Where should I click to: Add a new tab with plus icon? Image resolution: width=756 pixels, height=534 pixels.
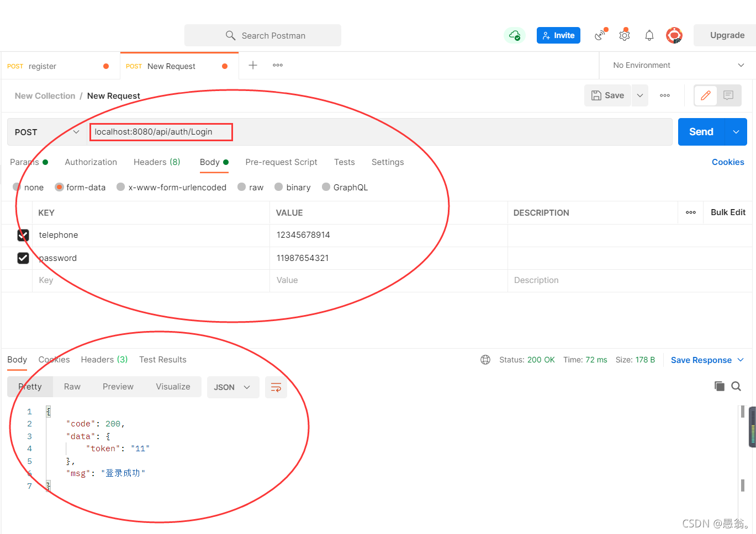pyautogui.click(x=253, y=65)
